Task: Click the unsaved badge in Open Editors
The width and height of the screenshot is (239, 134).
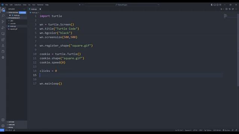Action: pyautogui.click(x=22, y=13)
